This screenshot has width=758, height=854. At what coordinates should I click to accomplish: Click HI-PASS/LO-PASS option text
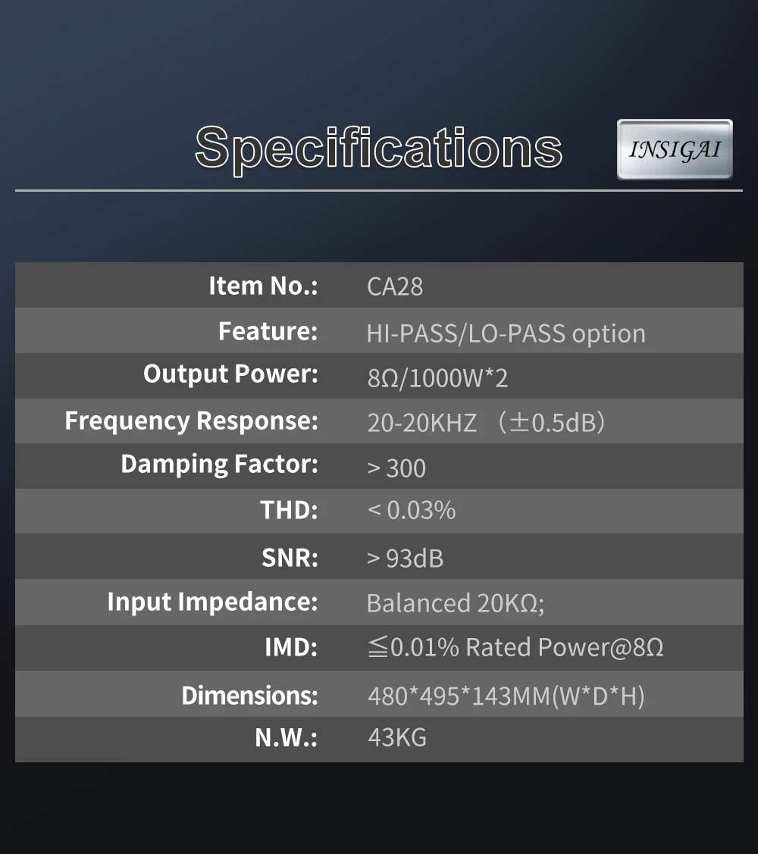tap(506, 333)
